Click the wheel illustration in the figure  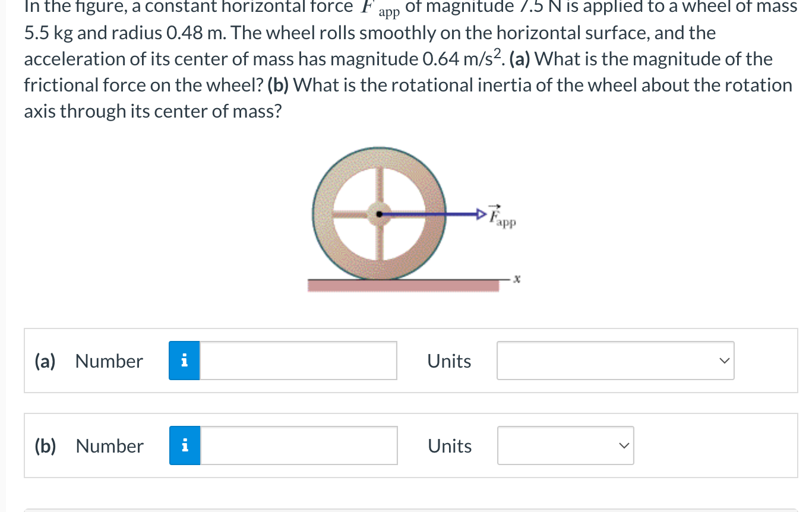[379, 214]
